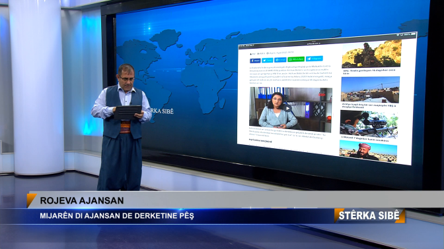
Task: Click the author icon in article meta line
Action: pyautogui.click(x=250, y=54)
